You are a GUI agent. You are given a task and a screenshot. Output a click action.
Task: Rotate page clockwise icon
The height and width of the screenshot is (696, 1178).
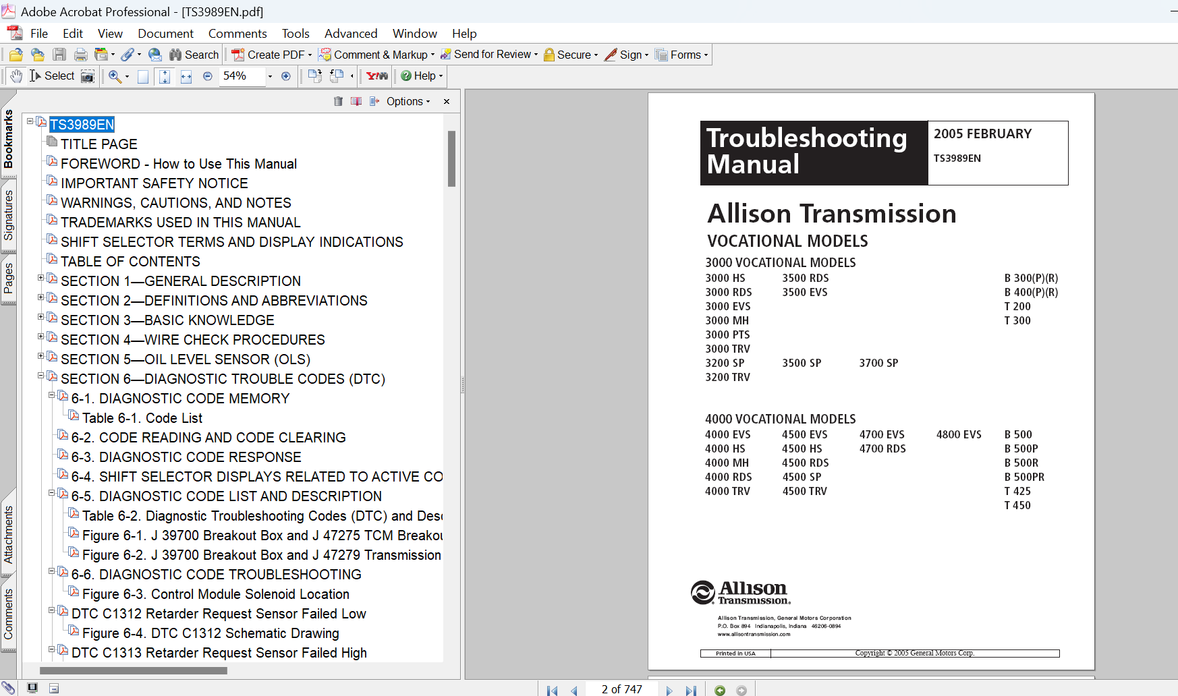tap(315, 76)
